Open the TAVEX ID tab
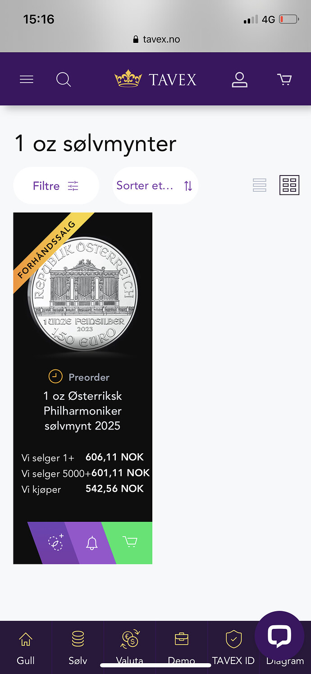Screen dimensions: 311x674 pos(233,647)
